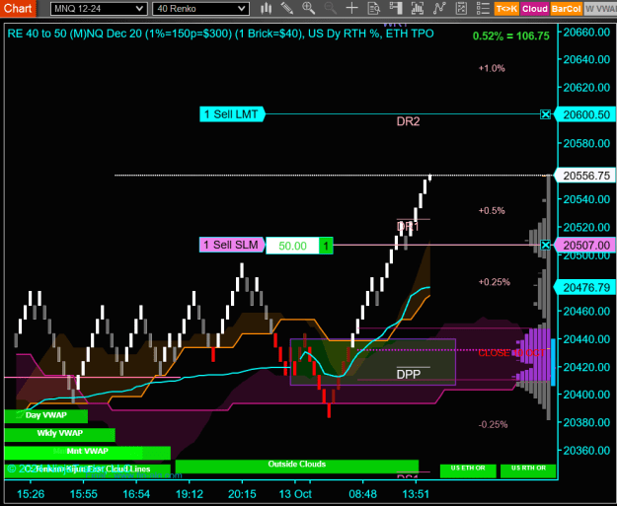Open the properties list icon
Screen dimensions: 617x506
coord(483,8)
